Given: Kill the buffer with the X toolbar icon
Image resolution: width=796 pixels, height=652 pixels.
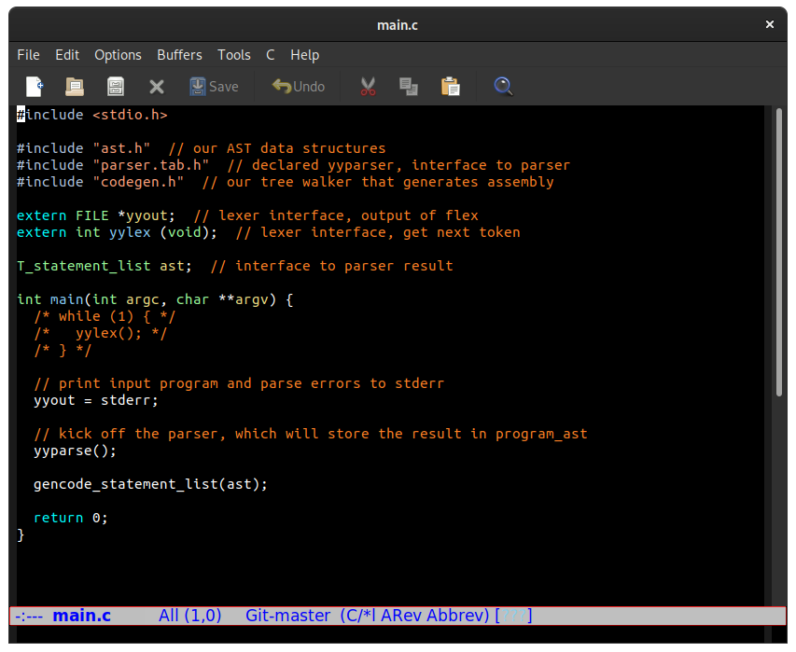Looking at the screenshot, I should (x=157, y=88).
